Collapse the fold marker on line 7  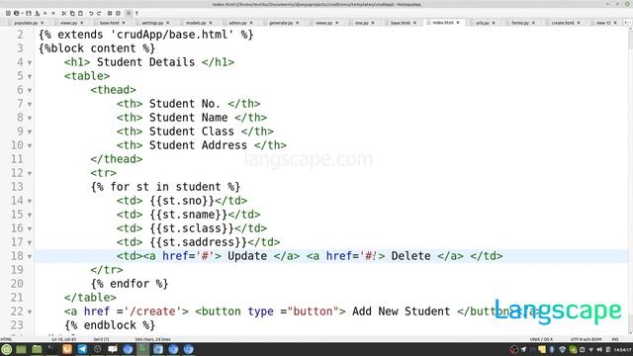[x=30, y=104]
